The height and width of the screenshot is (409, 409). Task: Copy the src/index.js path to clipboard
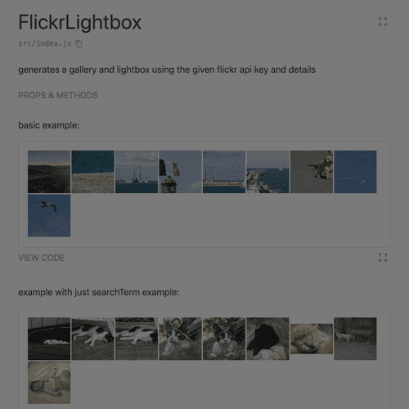pyautogui.click(x=79, y=43)
